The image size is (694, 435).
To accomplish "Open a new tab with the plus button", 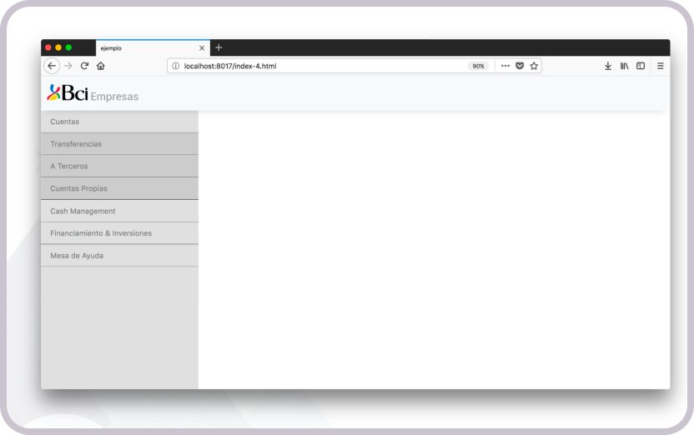I will 219,47.
